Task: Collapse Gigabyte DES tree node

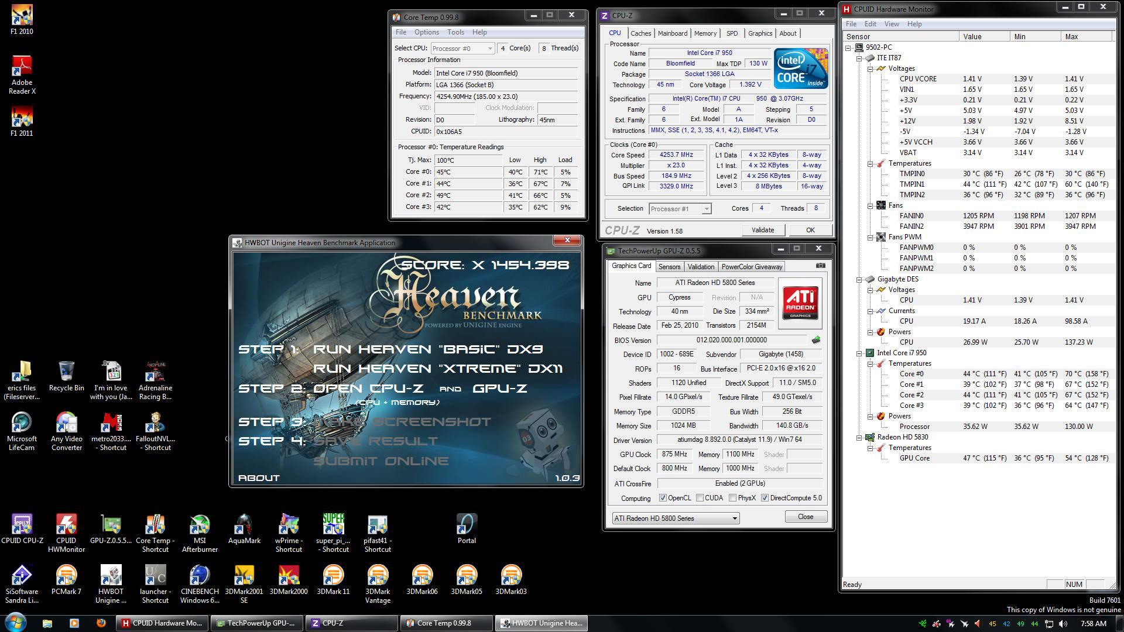Action: (x=859, y=279)
